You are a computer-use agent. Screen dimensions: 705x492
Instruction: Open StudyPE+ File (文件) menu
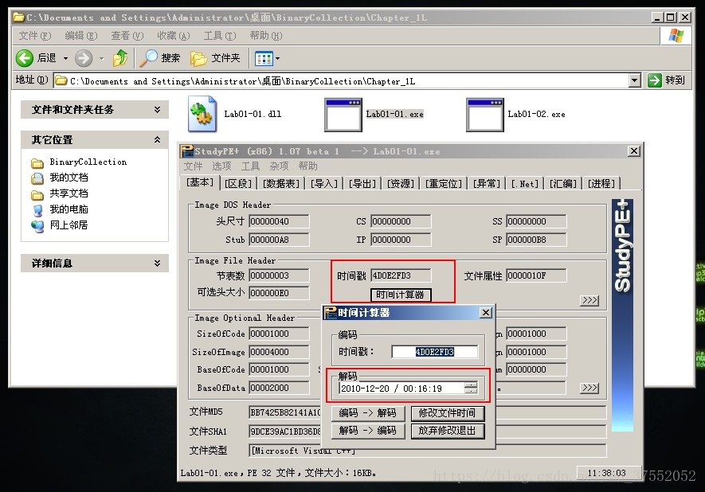(193, 166)
